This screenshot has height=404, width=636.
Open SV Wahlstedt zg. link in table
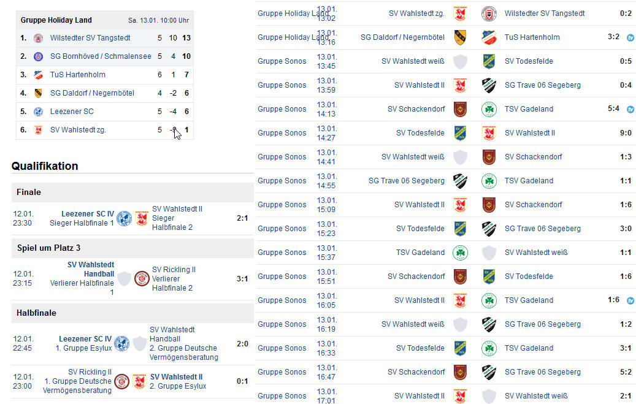[78, 130]
